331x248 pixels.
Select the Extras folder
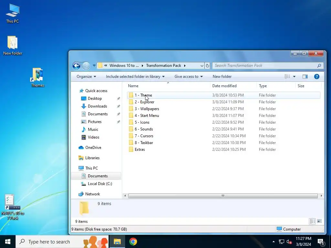224,149
